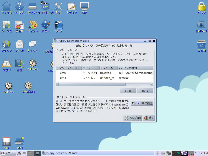
Task: Launch the sdlhana gear icon
Action: point(33,63)
